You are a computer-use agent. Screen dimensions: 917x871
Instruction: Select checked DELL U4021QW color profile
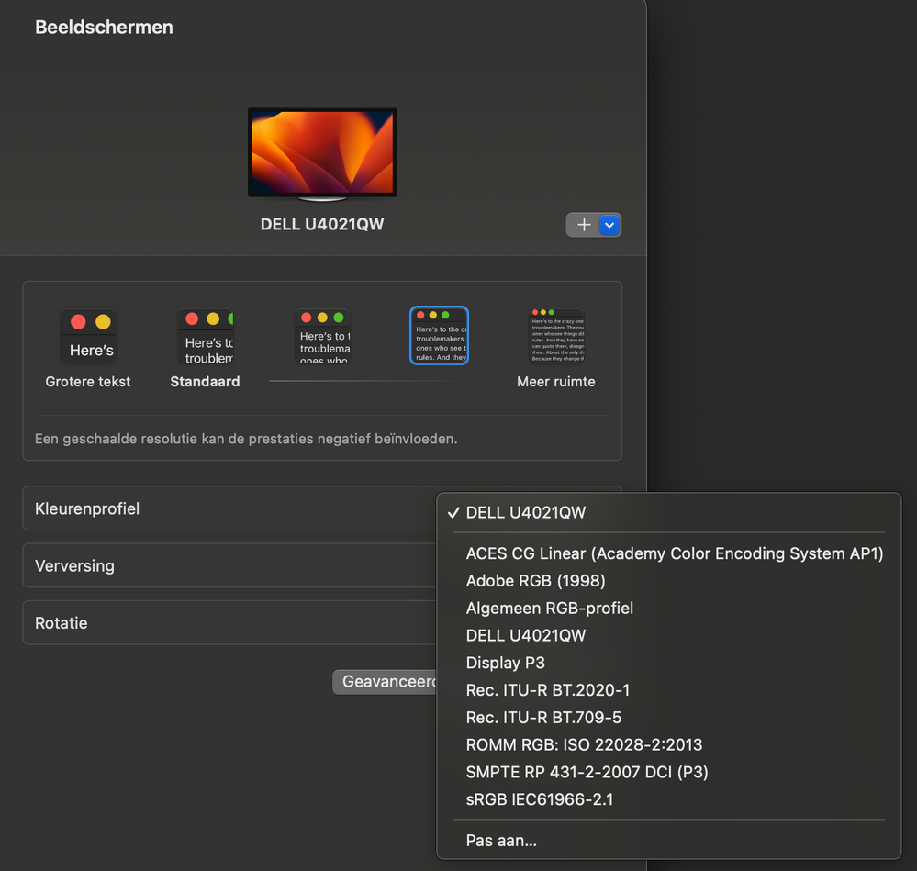669,513
